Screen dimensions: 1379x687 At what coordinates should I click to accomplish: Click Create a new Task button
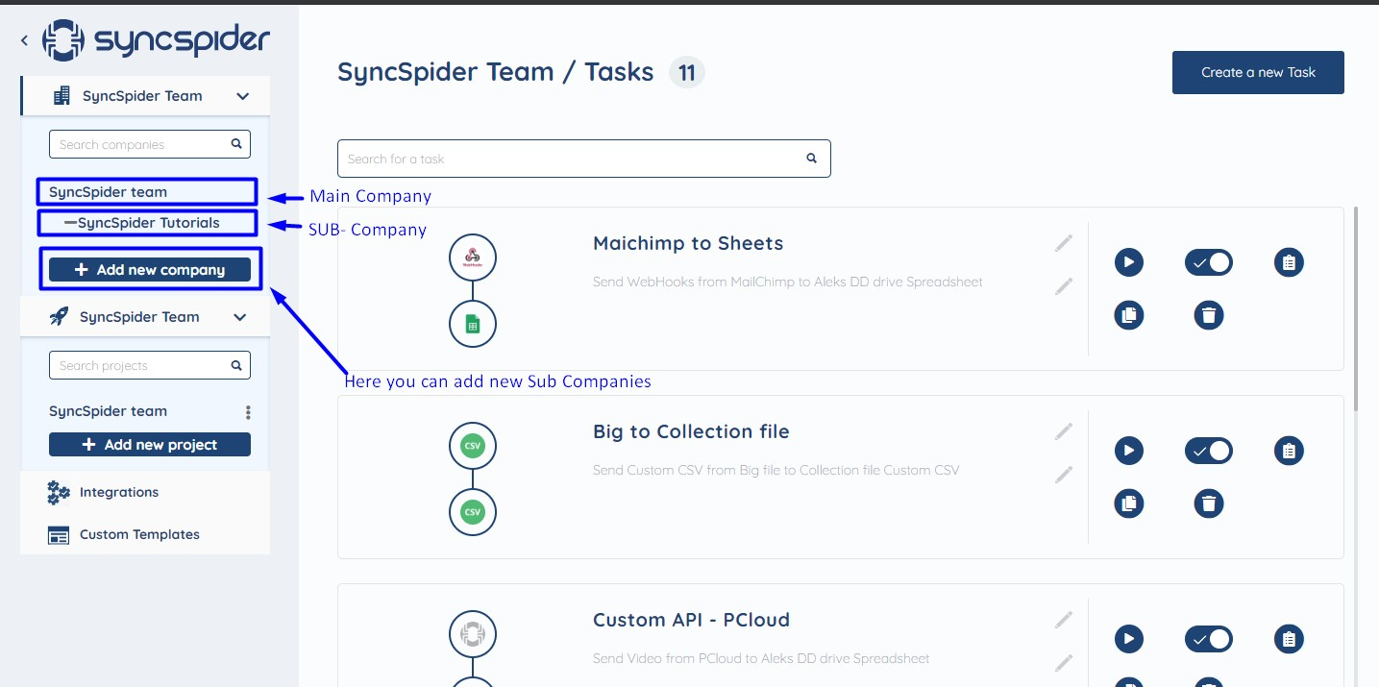coord(1258,72)
